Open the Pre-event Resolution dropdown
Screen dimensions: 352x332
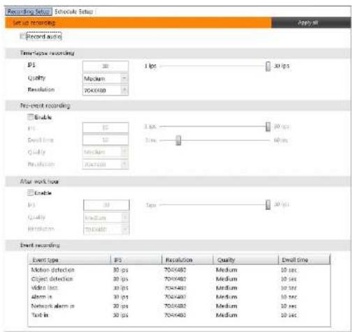click(x=105, y=165)
